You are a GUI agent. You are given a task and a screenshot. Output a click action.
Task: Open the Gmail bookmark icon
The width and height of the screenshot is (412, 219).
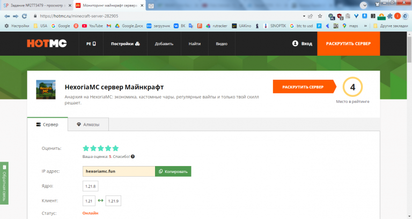109,26
